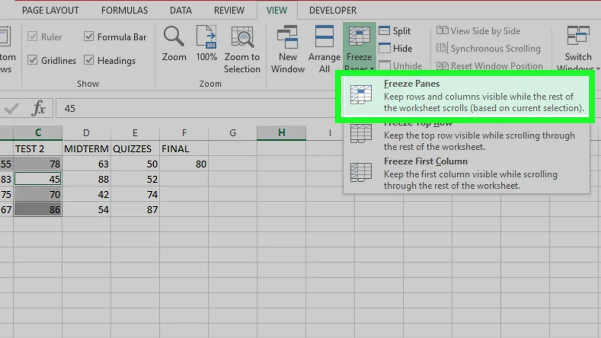
Task: Select the cell containing 80
Action: pyautogui.click(x=184, y=164)
